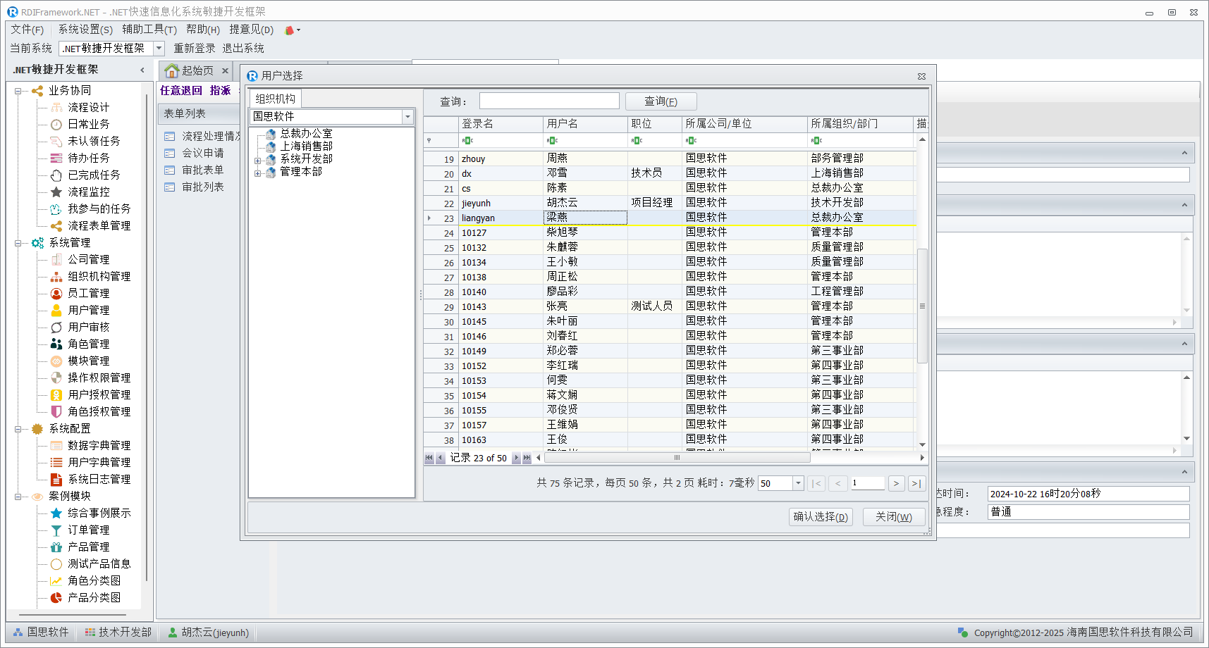Viewport: 1209px width, 648px height.
Task: Open 系统日志管理 in the sidebar
Action: click(x=99, y=479)
